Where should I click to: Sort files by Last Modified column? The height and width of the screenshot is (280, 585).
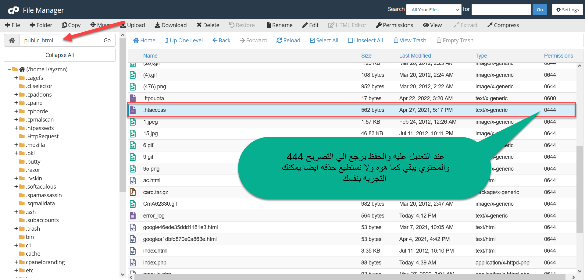tap(415, 56)
